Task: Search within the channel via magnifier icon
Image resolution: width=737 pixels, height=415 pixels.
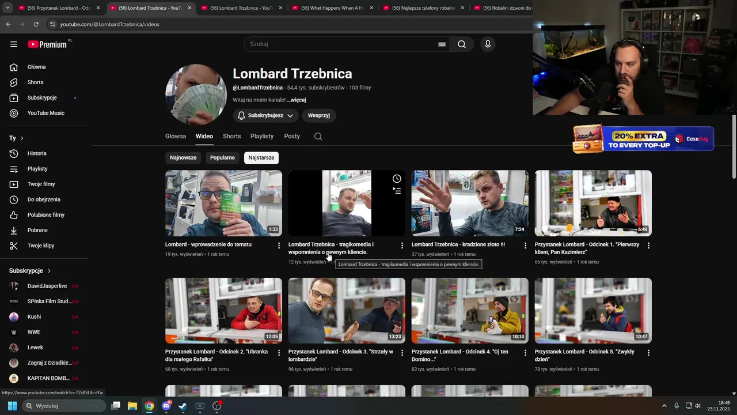Action: (318, 137)
